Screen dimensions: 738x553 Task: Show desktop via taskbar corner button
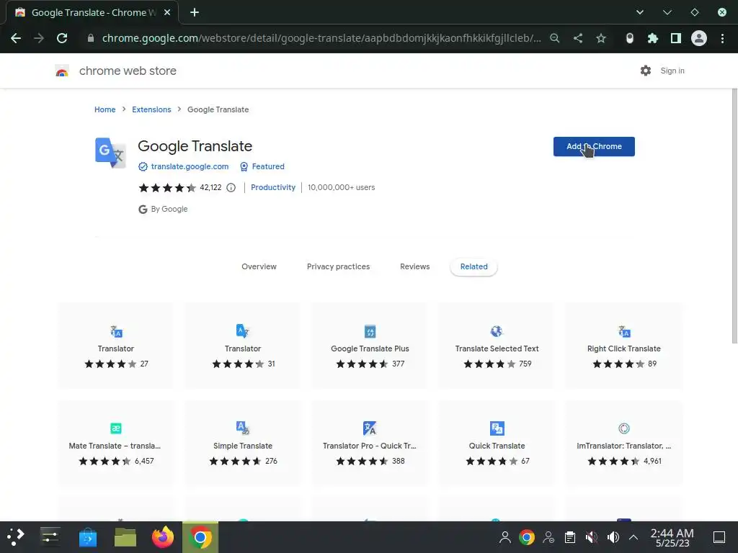tap(719, 537)
